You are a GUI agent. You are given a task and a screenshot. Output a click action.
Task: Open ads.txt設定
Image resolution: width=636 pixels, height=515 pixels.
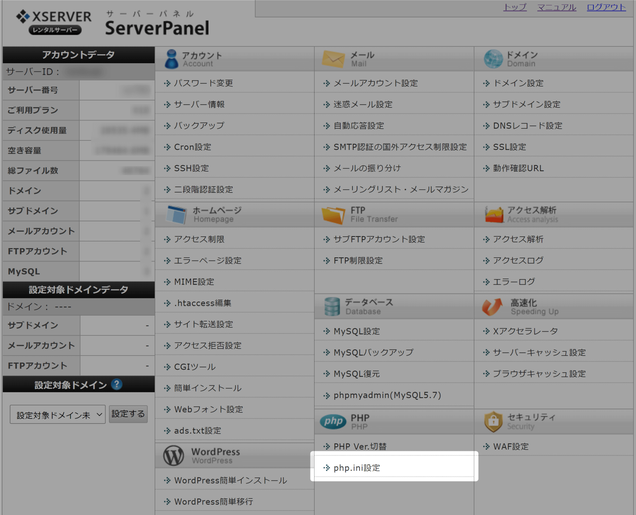[198, 431]
